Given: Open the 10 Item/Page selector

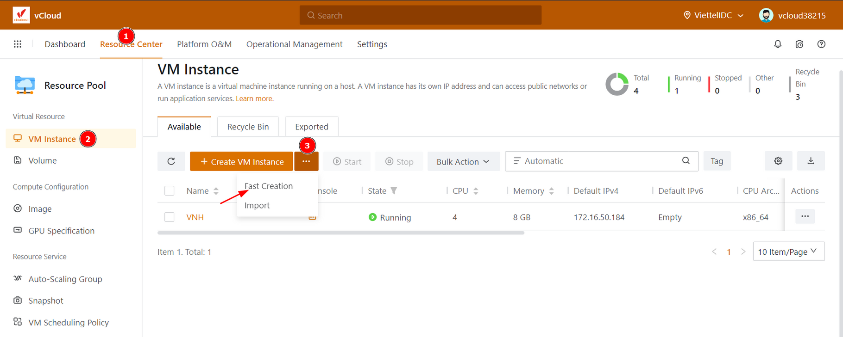Looking at the screenshot, I should coord(788,251).
